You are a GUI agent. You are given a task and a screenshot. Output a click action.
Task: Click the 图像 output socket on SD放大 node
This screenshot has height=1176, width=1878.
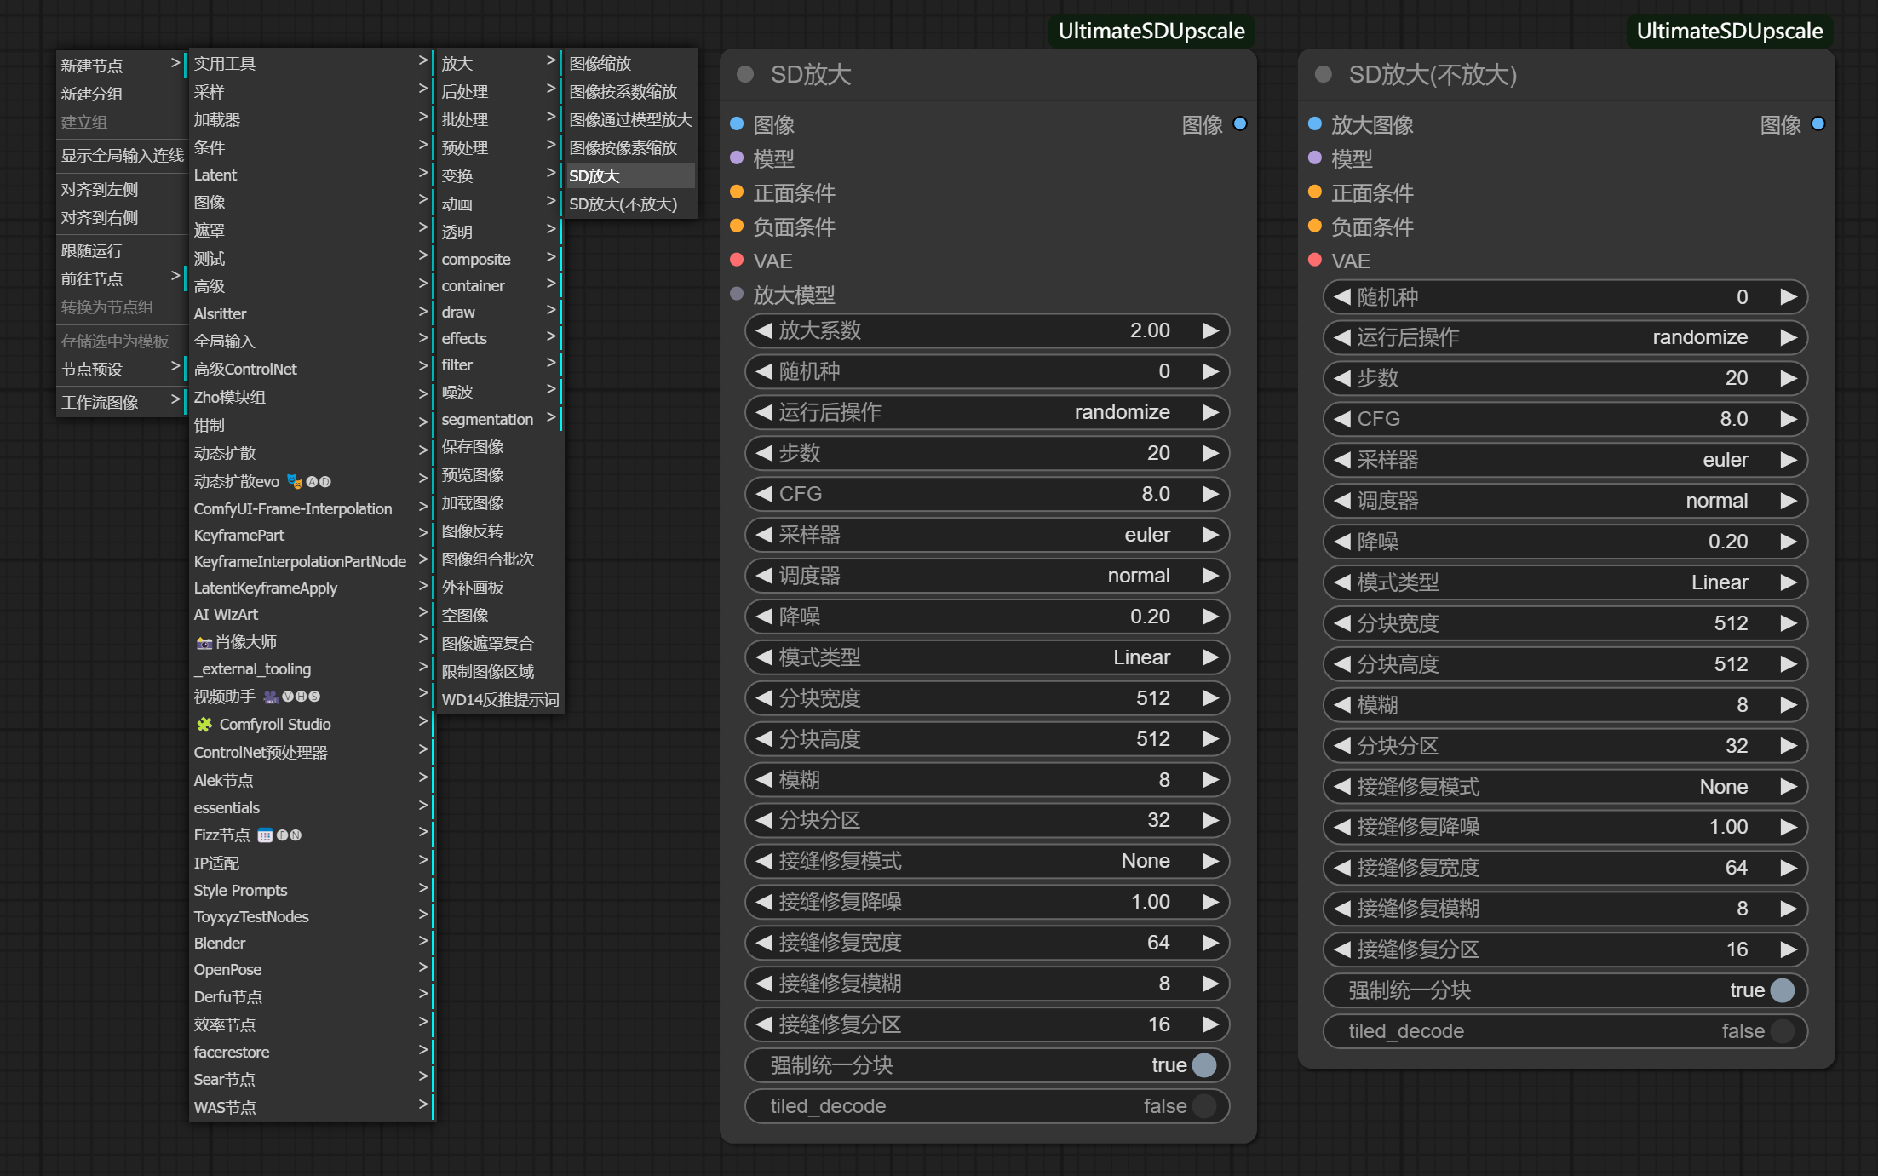pyautogui.click(x=1240, y=124)
